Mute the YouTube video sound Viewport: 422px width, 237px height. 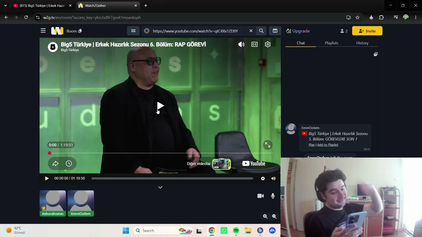pyautogui.click(x=241, y=44)
